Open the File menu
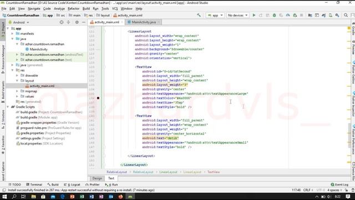Screen dimensions: 355x200 (4, 9)
